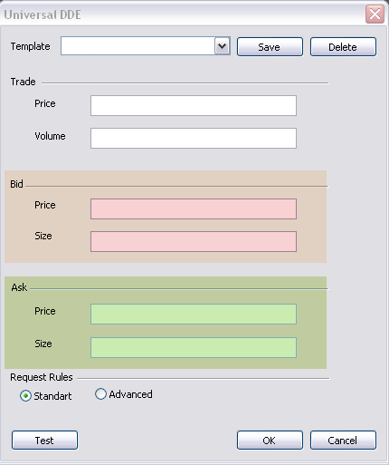
Task: Close the Universal DDE dialog
Action: [375, 14]
